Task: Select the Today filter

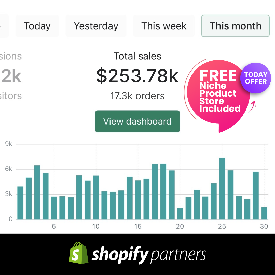Action: pos(37,26)
